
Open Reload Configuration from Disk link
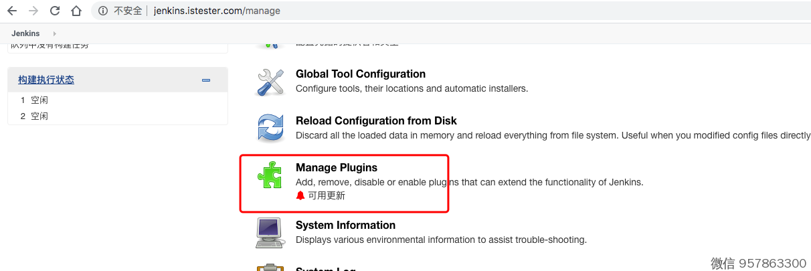[x=376, y=120]
